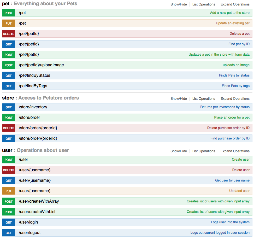This screenshot has width=260, height=240.
Task: Click the 'store' section heading
Action: [8, 98]
